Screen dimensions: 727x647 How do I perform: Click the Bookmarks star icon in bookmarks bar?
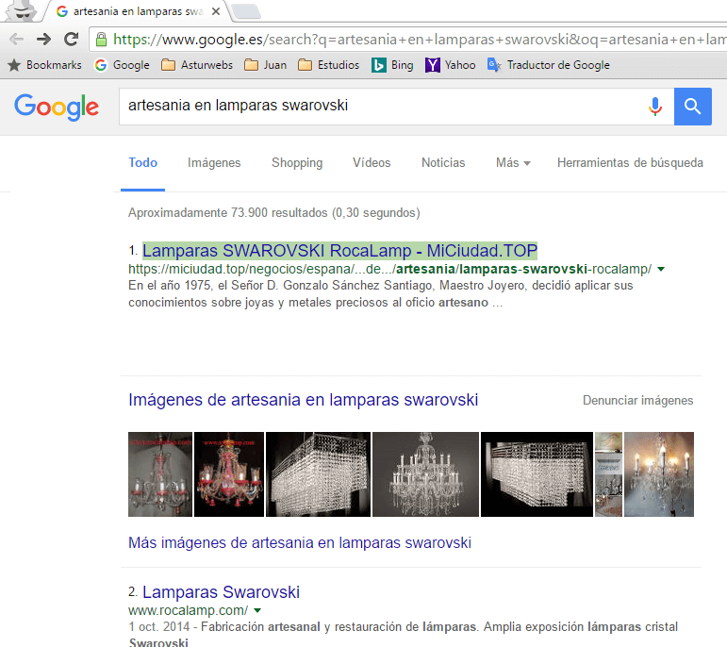coord(14,65)
